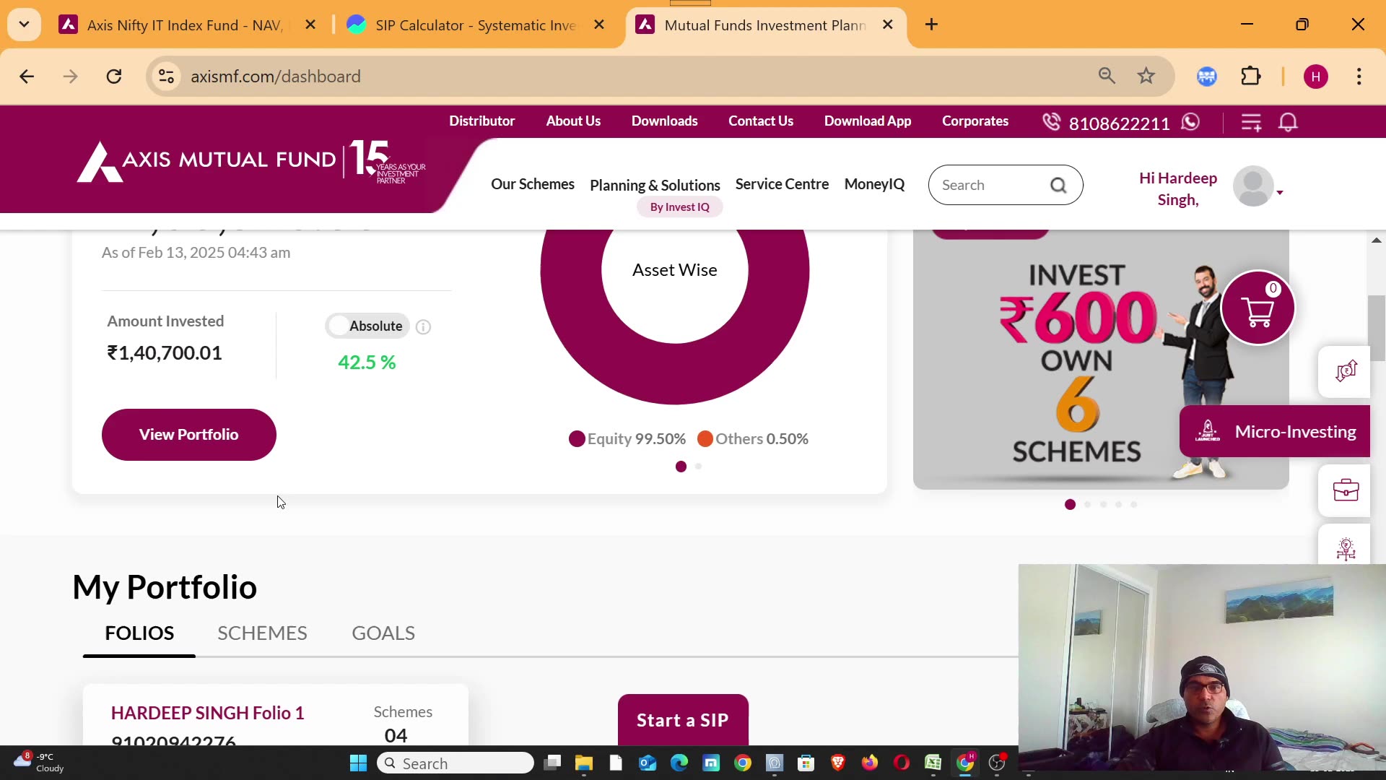Screen dimensions: 1386x780
Task: Expand the HARDEEP SINGH Folio 1 entry
Action: [x=209, y=712]
